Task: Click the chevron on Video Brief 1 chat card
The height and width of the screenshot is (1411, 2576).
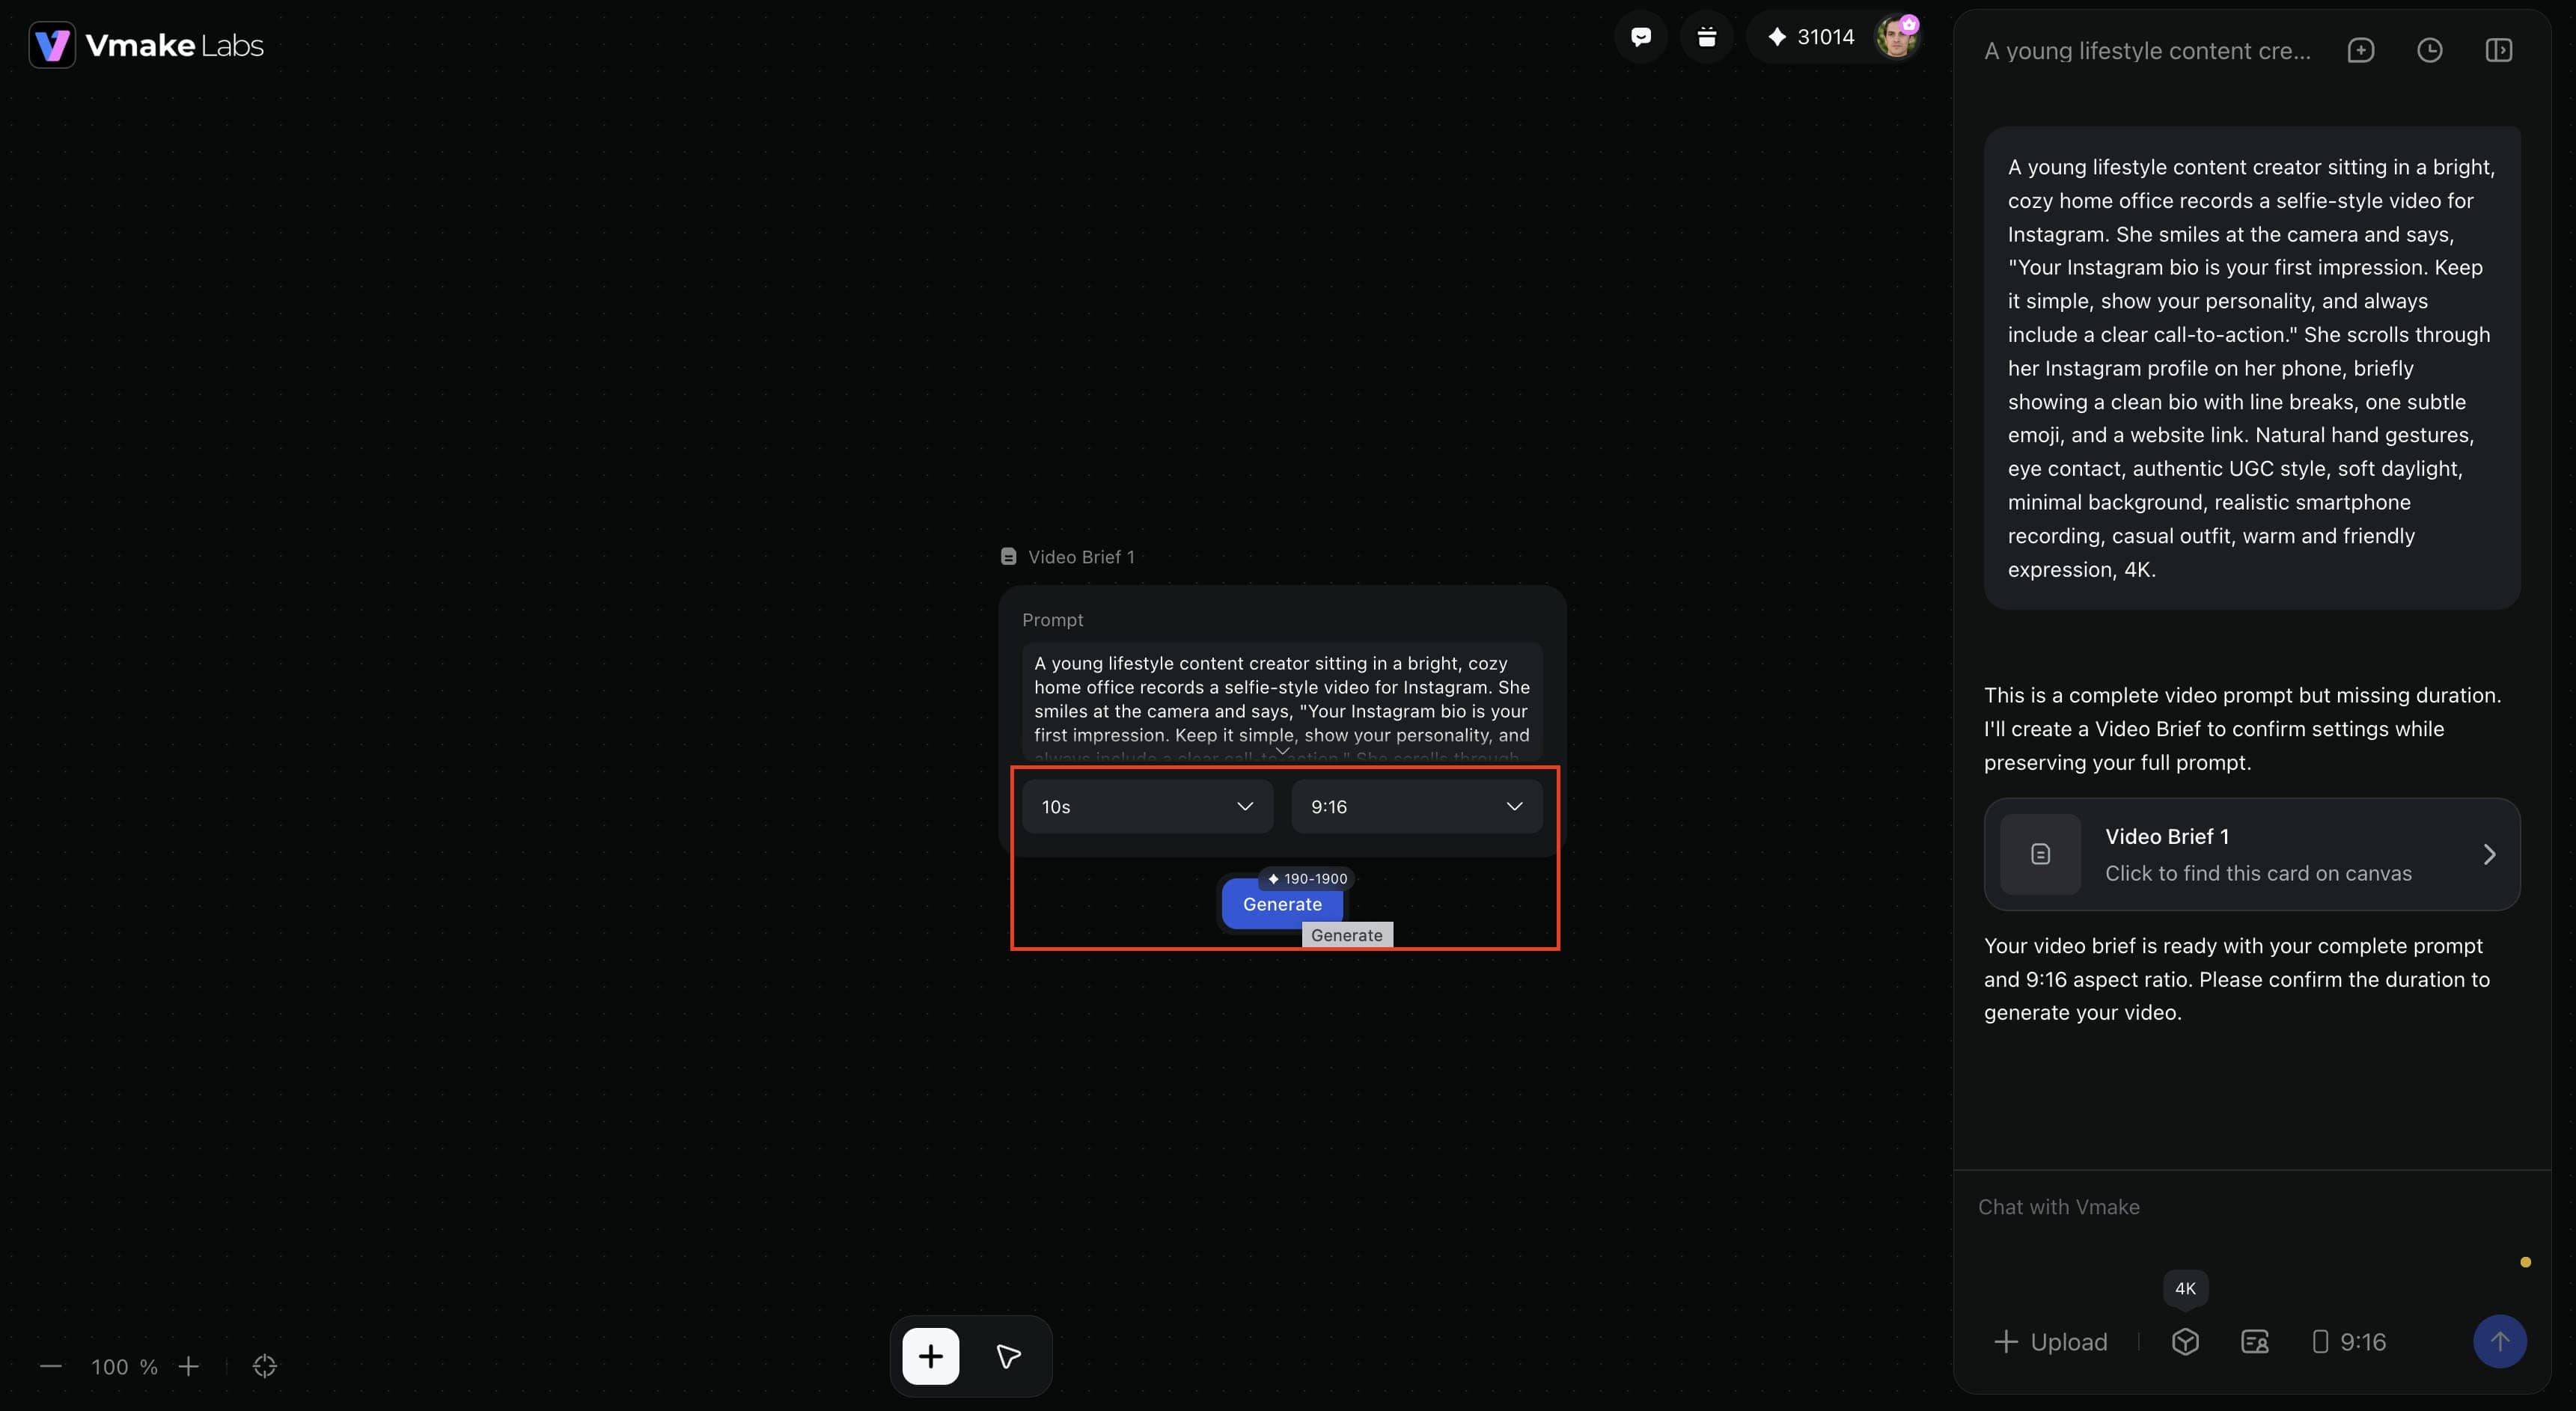Action: tap(2489, 854)
